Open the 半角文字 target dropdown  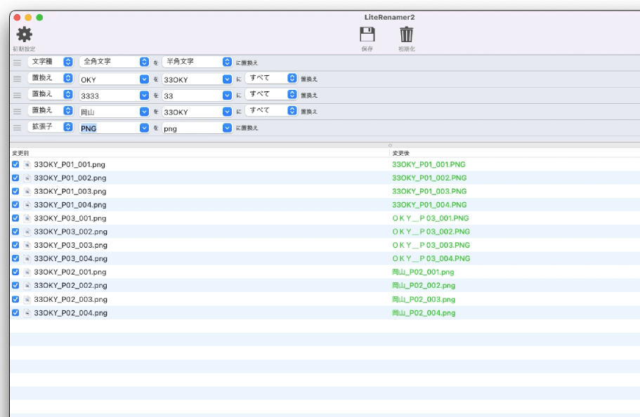pyautogui.click(x=197, y=62)
